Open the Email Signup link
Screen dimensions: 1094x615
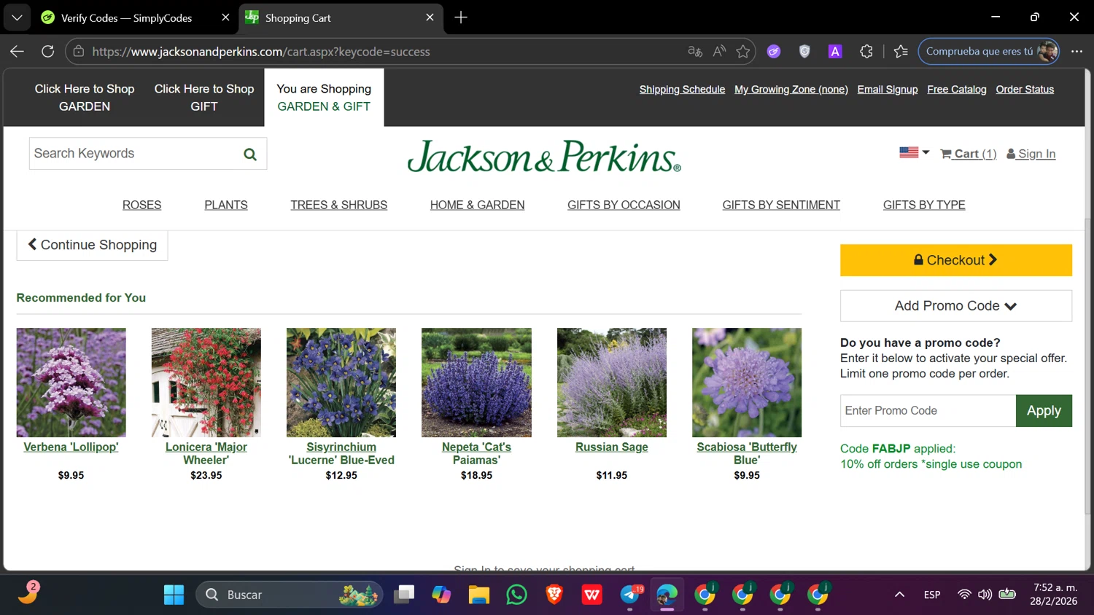point(888,90)
